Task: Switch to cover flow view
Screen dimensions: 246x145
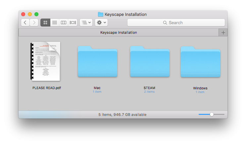Action: (x=73, y=23)
